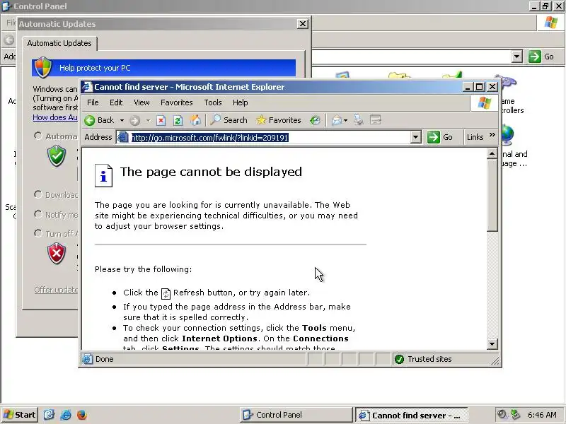Expand the Mail button dropdown arrow
Screen dimensions: 566x424
[345, 120]
